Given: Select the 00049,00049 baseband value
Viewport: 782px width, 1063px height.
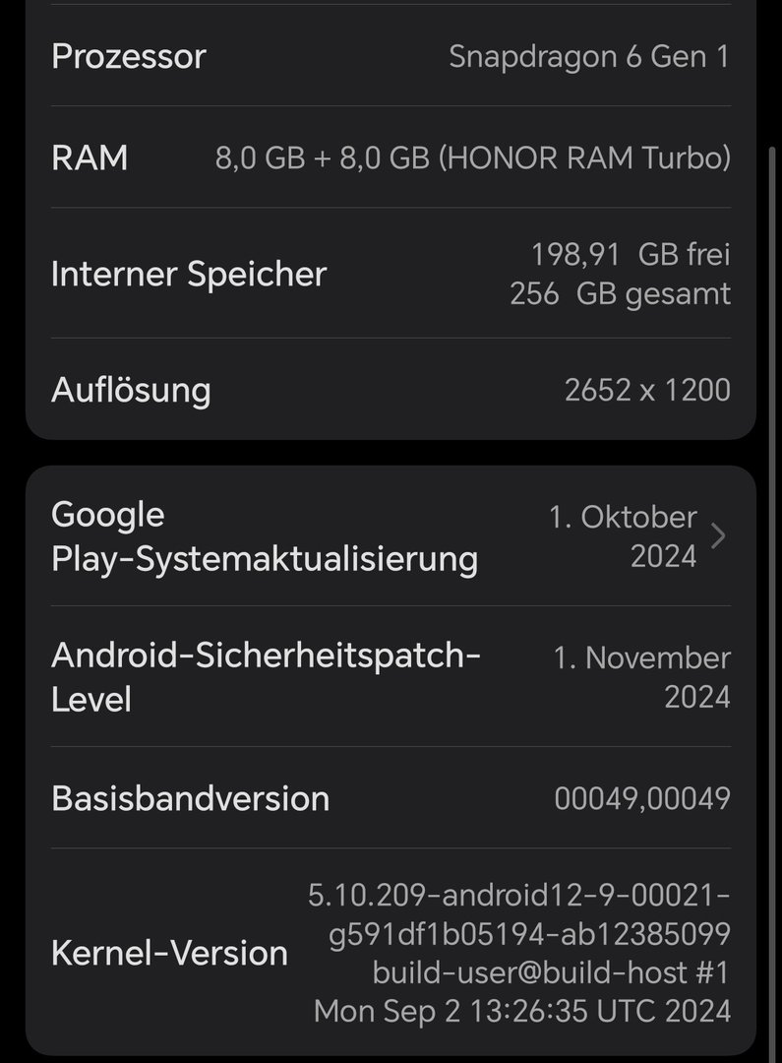Looking at the screenshot, I should 642,798.
